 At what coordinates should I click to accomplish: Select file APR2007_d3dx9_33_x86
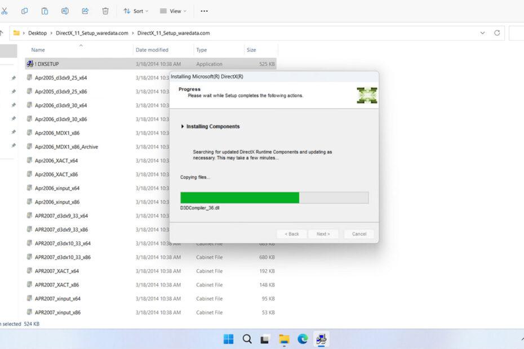click(61, 230)
